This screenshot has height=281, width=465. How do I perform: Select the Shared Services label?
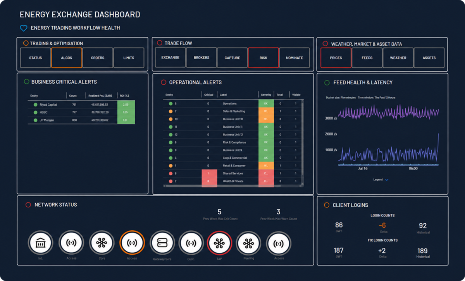pyautogui.click(x=232, y=173)
